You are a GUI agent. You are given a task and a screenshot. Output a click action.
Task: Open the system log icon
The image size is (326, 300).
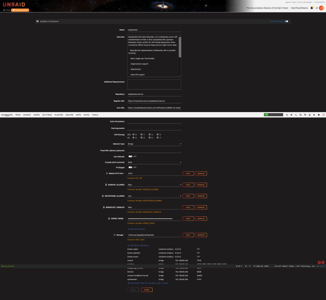tap(314, 115)
